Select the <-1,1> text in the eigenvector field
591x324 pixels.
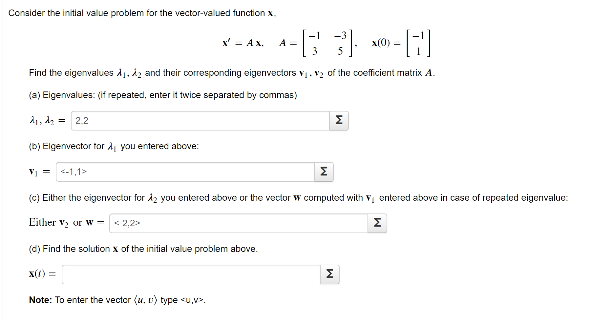[73, 171]
